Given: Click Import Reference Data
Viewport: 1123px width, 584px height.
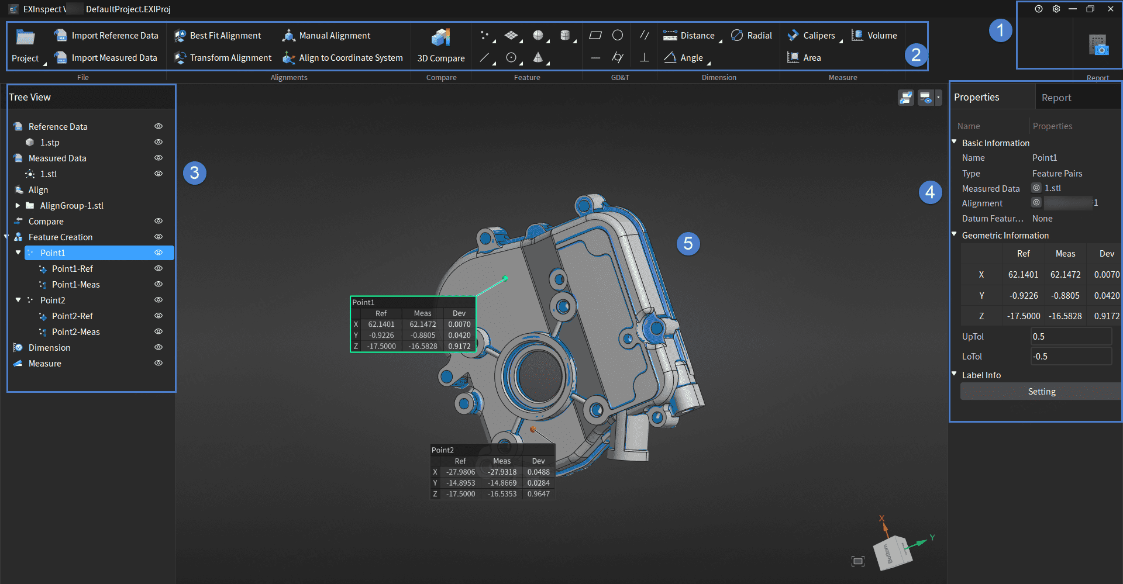Looking at the screenshot, I should (106, 36).
